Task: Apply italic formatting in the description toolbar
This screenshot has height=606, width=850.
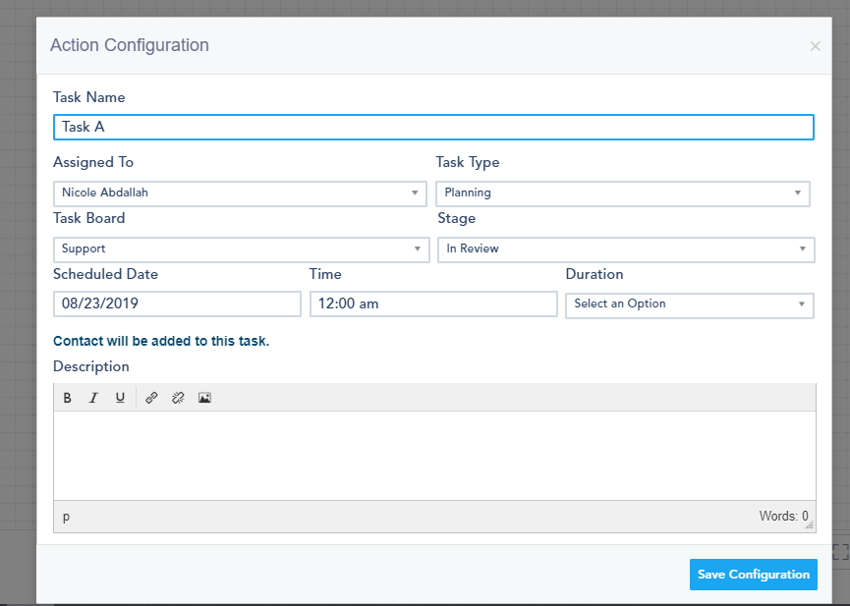Action: pos(93,397)
